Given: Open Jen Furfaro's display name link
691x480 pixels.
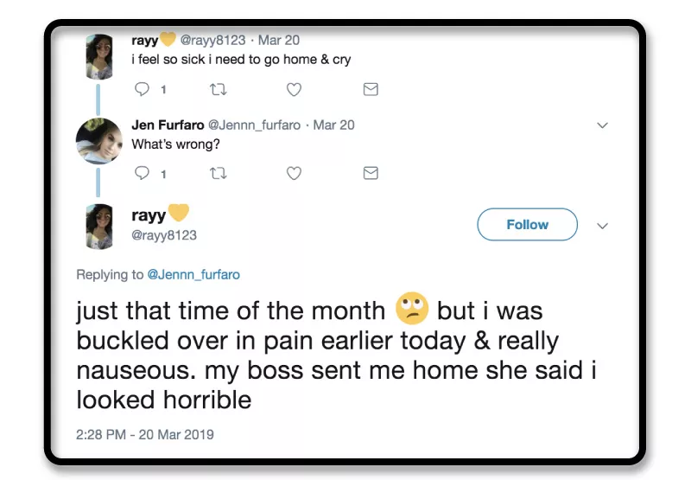Looking at the screenshot, I should click(168, 125).
